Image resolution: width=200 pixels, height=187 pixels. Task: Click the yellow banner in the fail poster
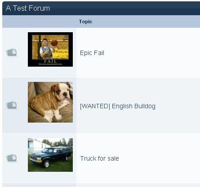coord(60,54)
